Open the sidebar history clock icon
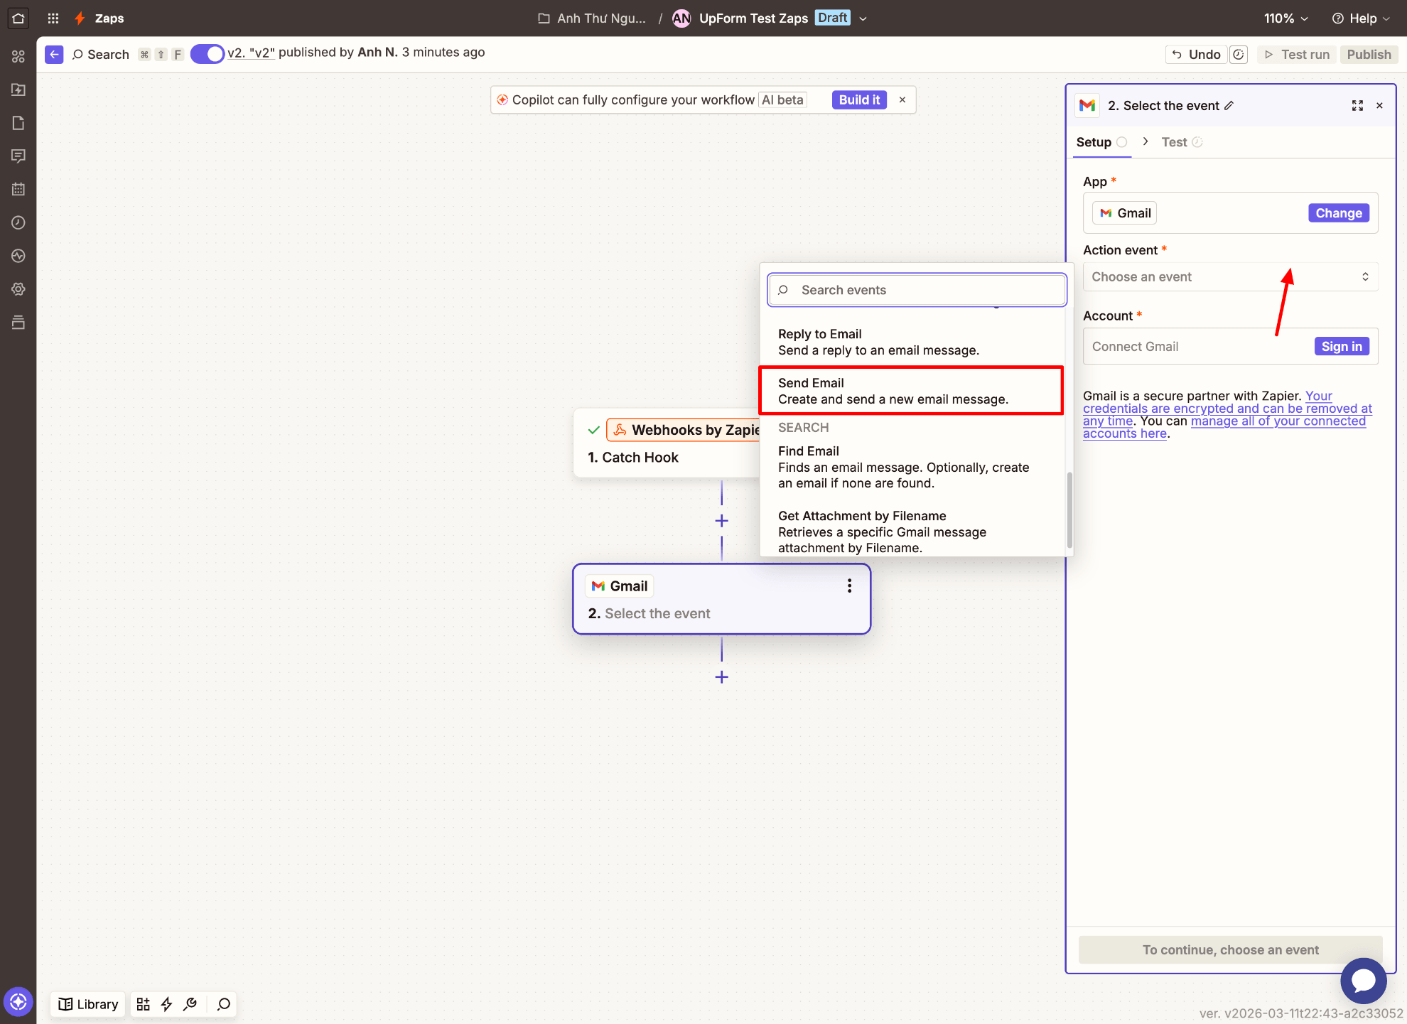The width and height of the screenshot is (1407, 1024). pos(18,222)
